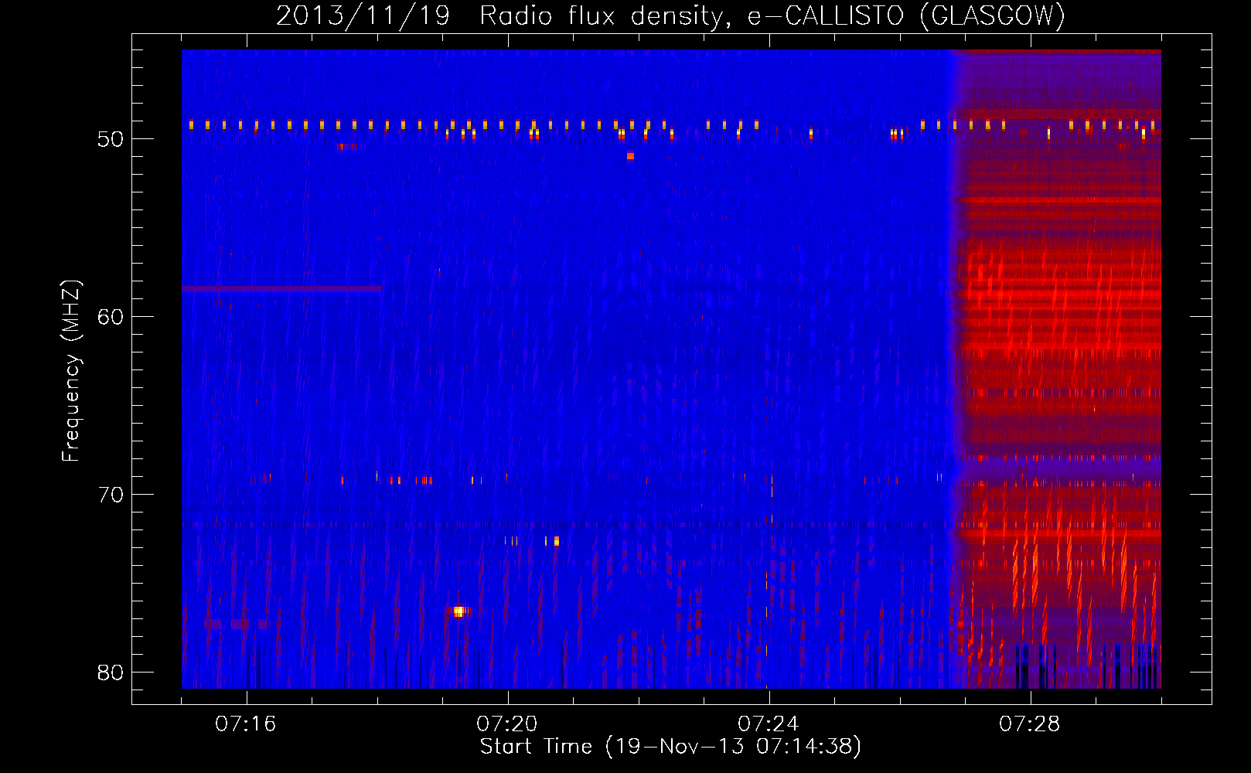The width and height of the screenshot is (1251, 773).
Task: Click the '80' frequency tick label
Action: click(111, 673)
